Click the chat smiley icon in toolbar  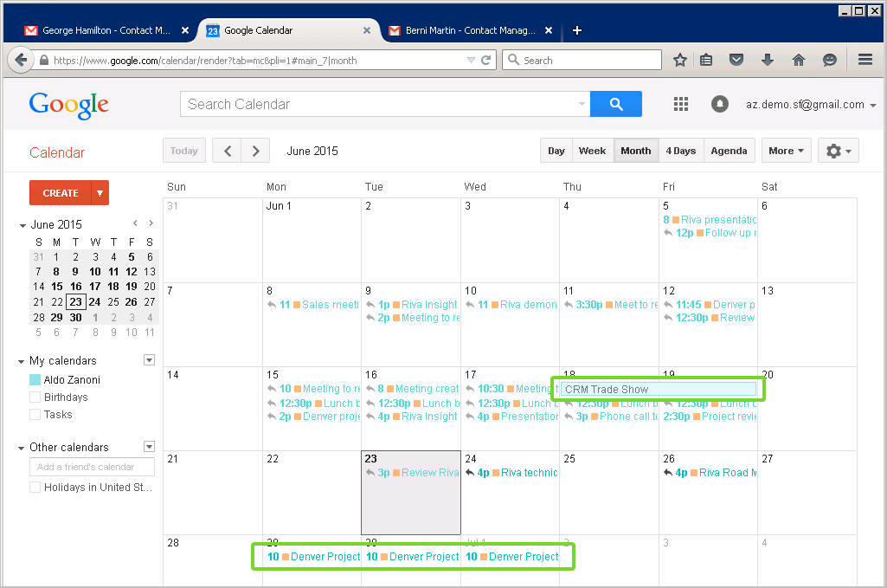(829, 60)
